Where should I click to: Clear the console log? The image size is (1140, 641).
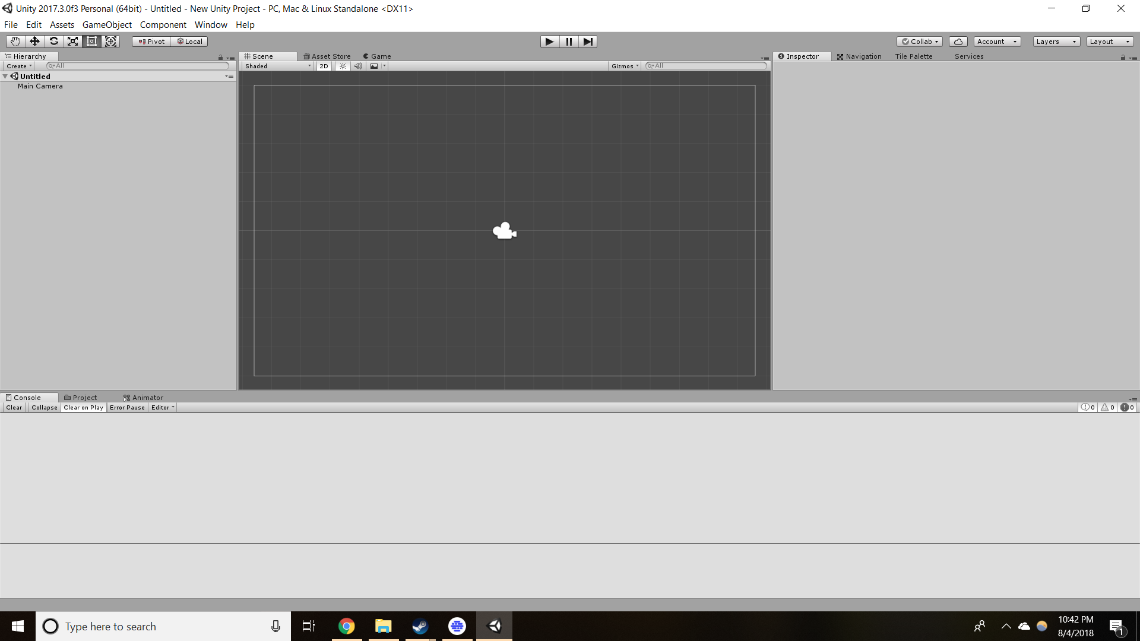click(14, 408)
